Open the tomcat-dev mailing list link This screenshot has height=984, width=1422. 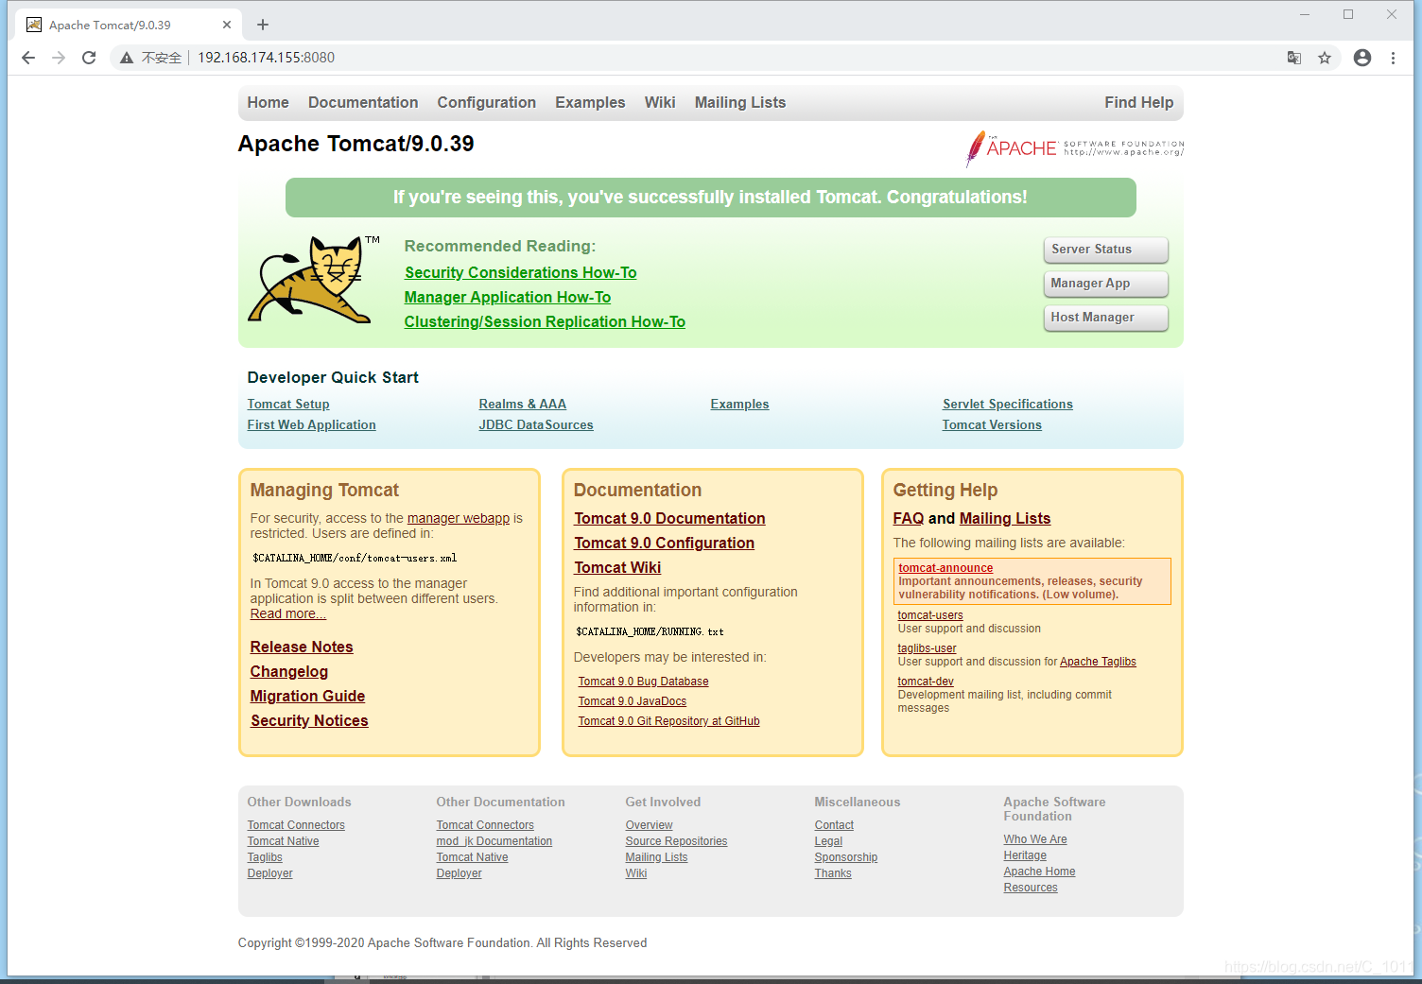pos(926,682)
